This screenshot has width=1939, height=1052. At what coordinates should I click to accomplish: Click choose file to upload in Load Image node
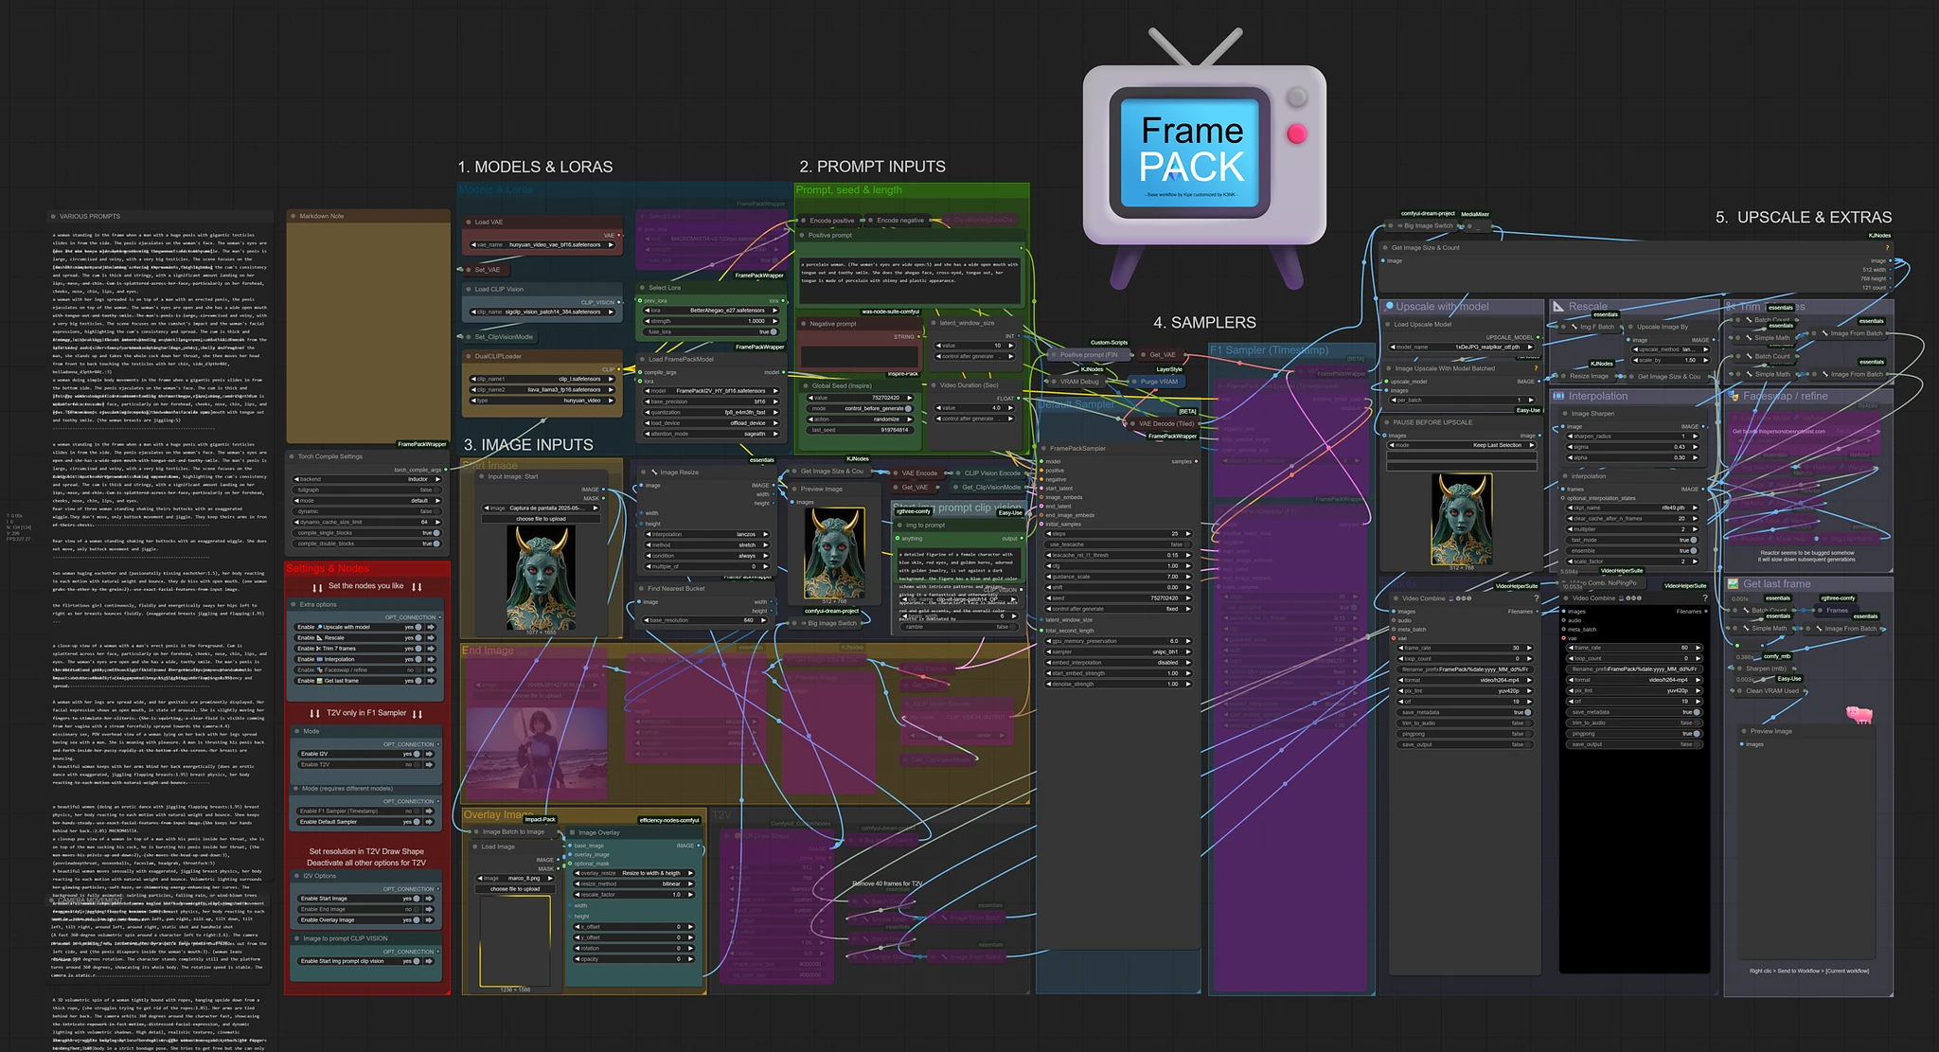pyautogui.click(x=515, y=889)
